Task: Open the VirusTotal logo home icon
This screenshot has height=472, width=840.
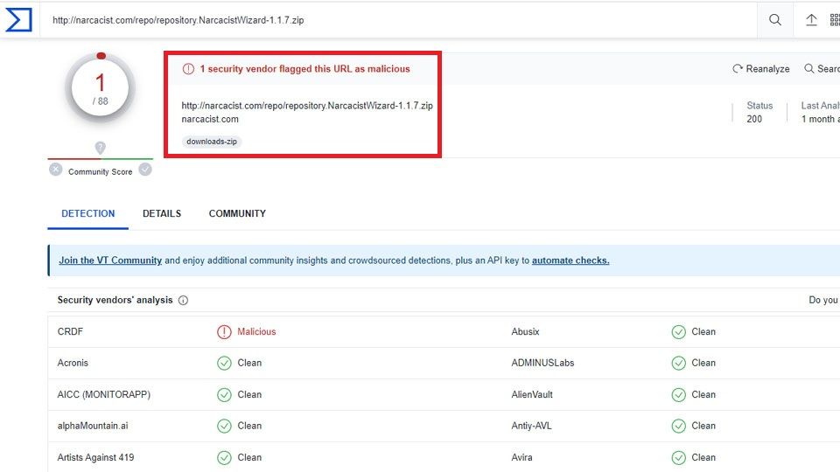Action: 18,20
